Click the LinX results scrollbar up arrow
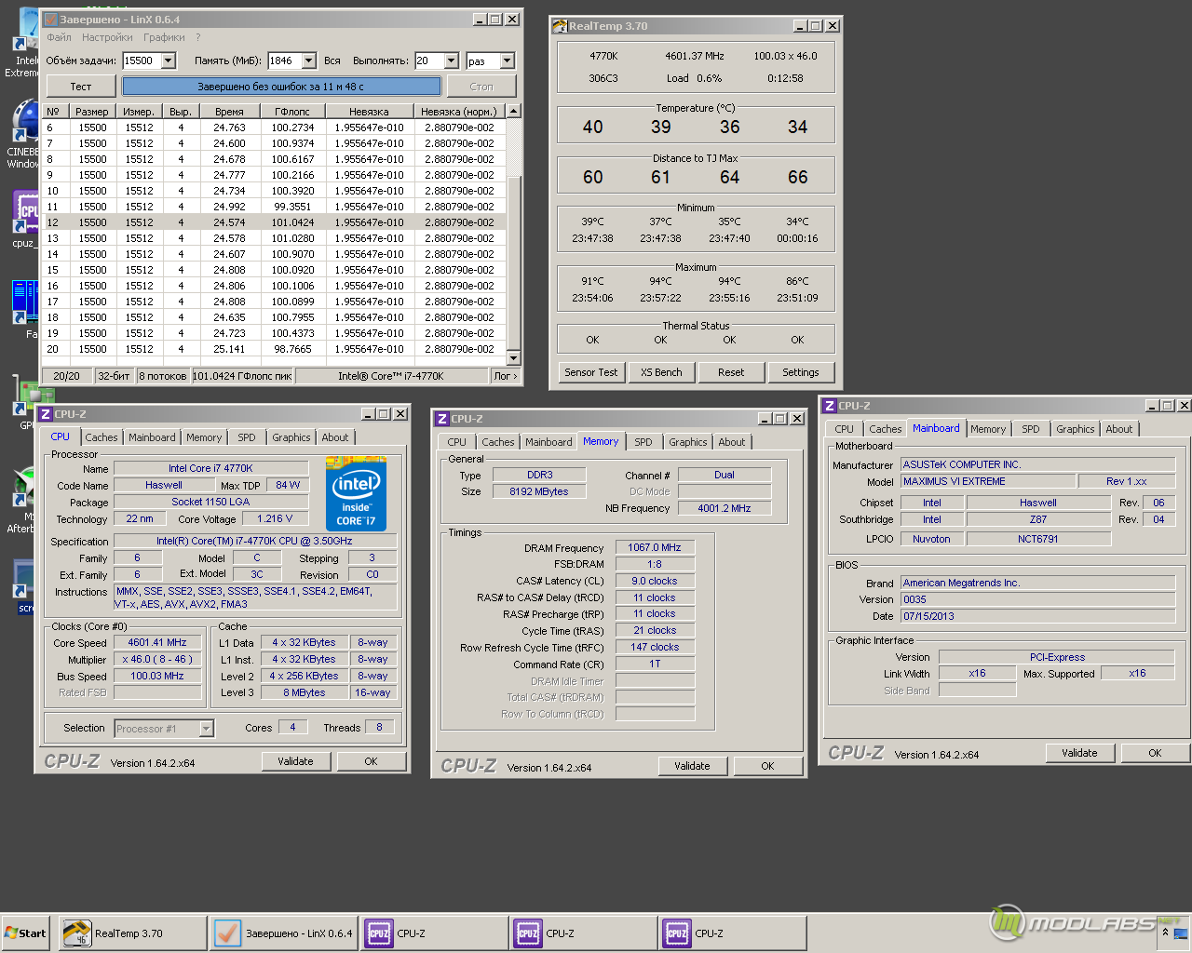The width and height of the screenshot is (1192, 953). pyautogui.click(x=513, y=111)
